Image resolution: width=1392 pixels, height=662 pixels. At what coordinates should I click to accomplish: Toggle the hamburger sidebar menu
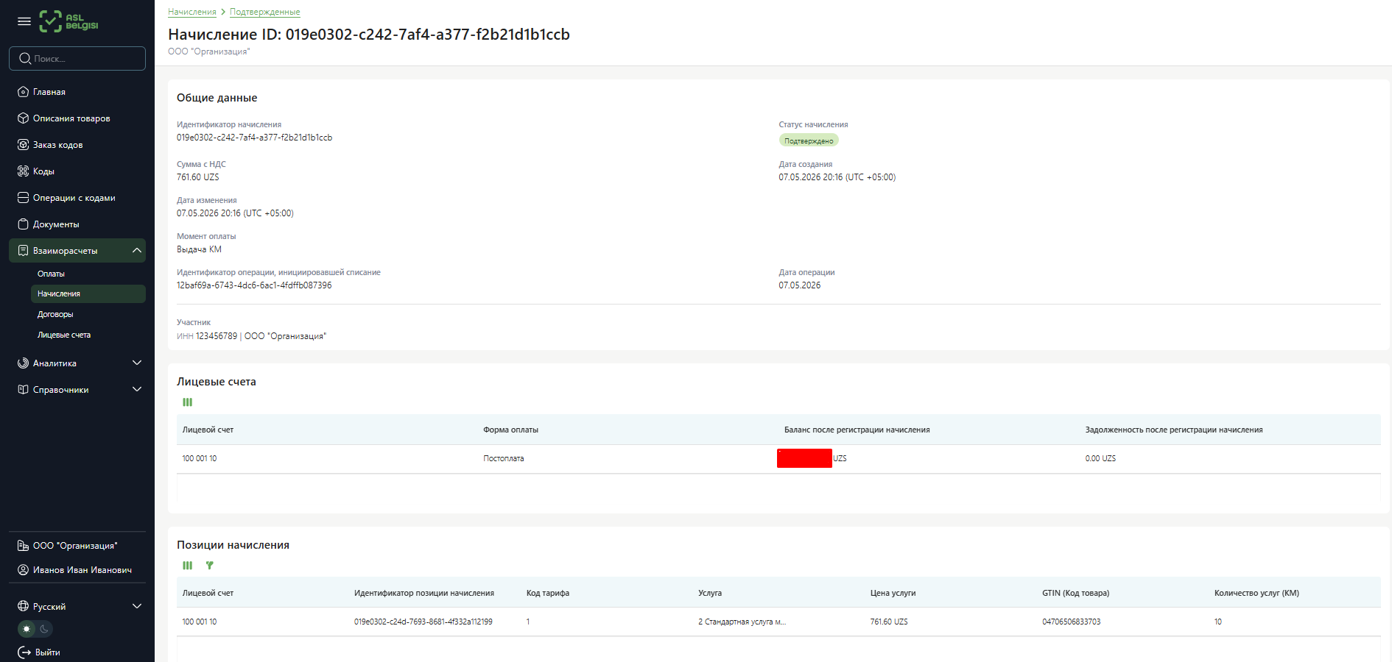[x=24, y=21]
